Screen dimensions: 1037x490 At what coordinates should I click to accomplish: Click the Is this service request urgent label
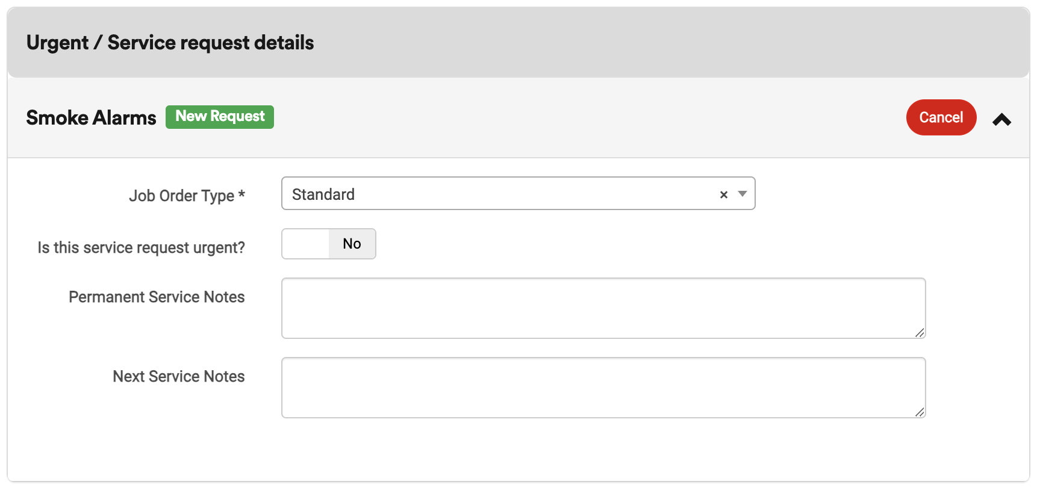(x=141, y=247)
